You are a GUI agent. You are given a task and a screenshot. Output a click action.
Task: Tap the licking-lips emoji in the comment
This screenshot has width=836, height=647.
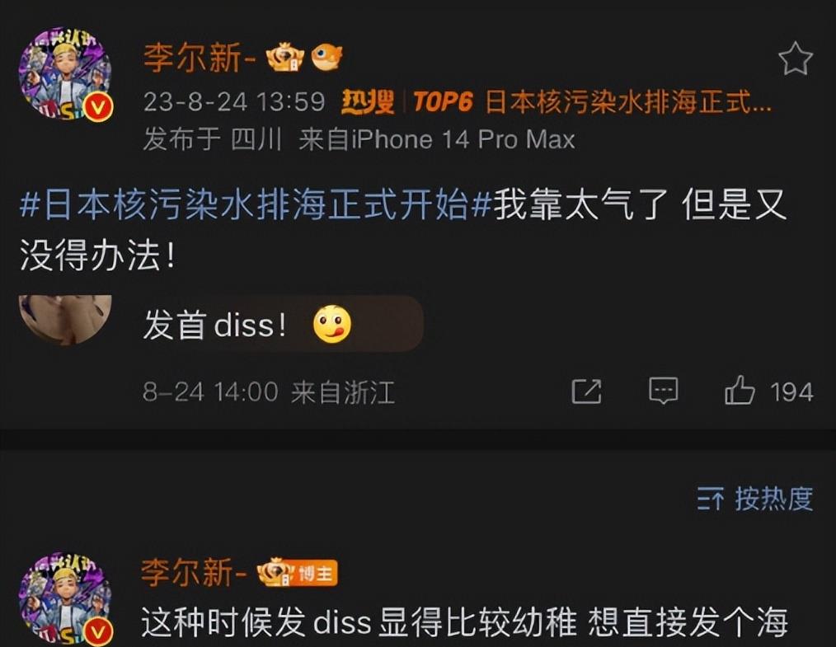(x=332, y=323)
